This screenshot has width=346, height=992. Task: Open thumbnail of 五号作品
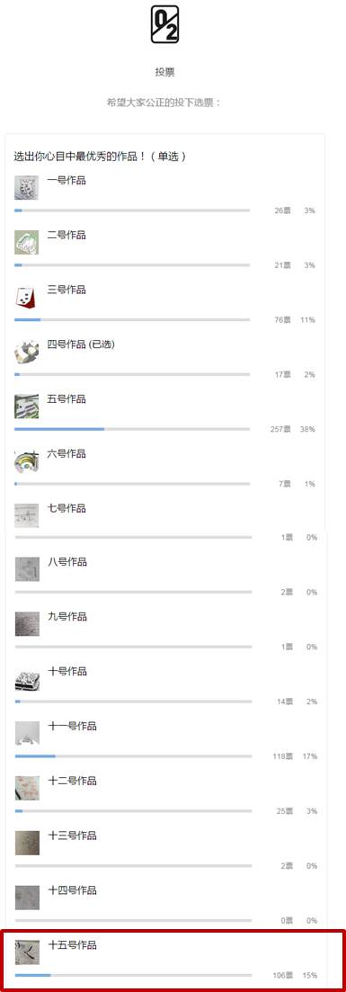[27, 407]
